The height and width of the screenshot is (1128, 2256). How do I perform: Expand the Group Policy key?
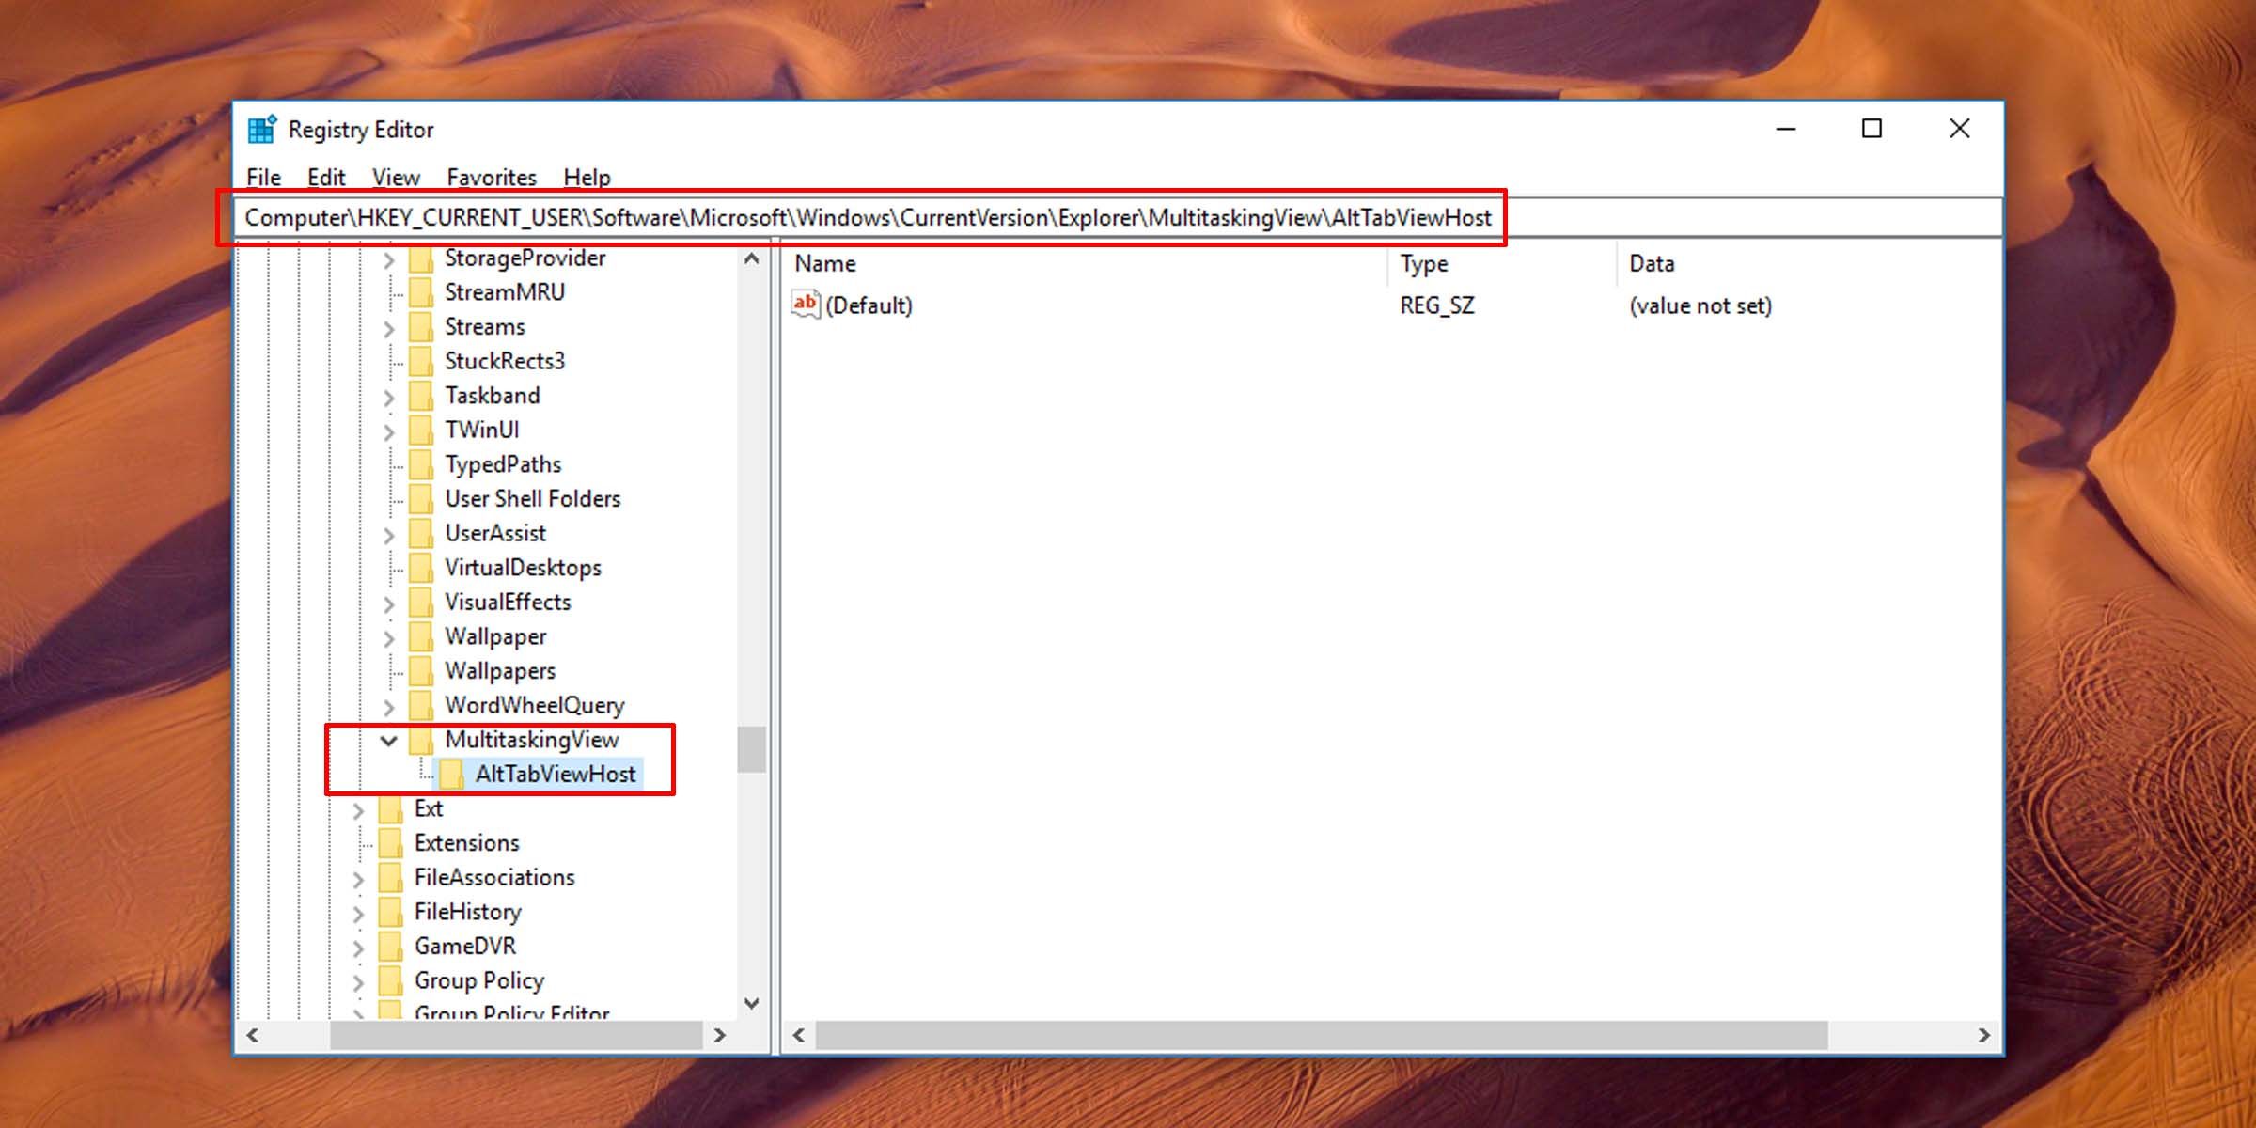click(x=360, y=980)
